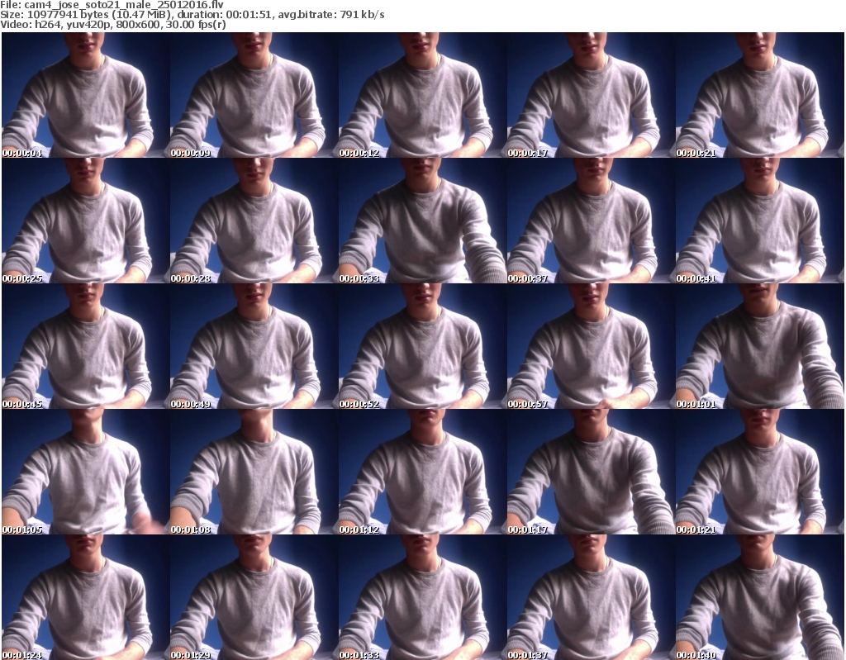Select the thumbnail frame stamped 00:00:49
The height and width of the screenshot is (660, 846).
pyautogui.click(x=254, y=346)
